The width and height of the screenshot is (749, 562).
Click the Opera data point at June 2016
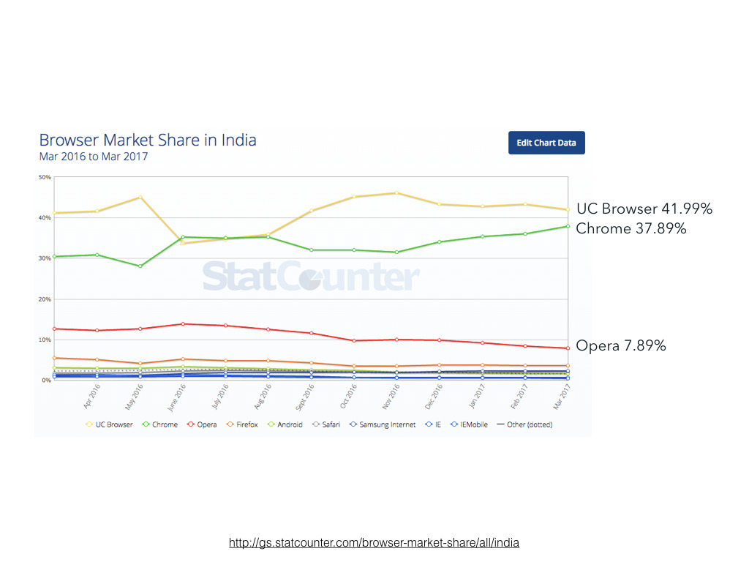(x=182, y=323)
